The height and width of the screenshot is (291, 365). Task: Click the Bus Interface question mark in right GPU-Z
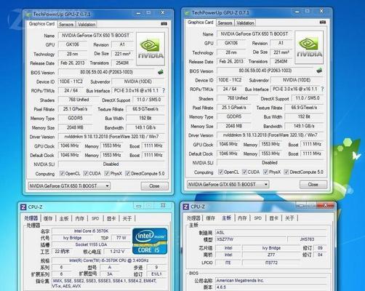(x=322, y=89)
